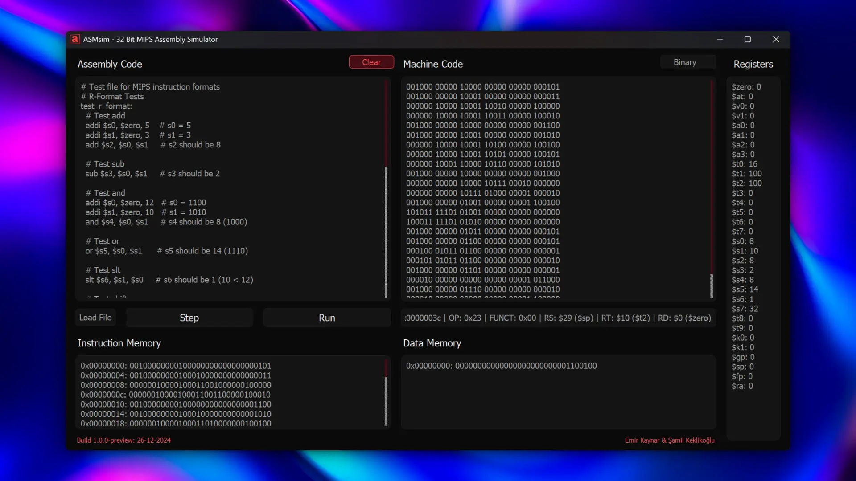Load an assembly file
This screenshot has height=481, width=856.
click(95, 318)
